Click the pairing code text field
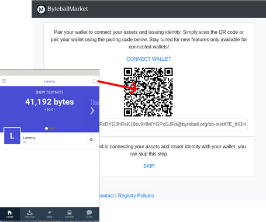 point(174,124)
